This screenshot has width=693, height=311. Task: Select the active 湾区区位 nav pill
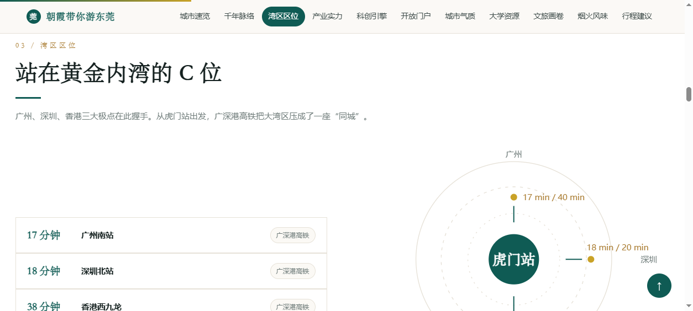click(x=283, y=17)
